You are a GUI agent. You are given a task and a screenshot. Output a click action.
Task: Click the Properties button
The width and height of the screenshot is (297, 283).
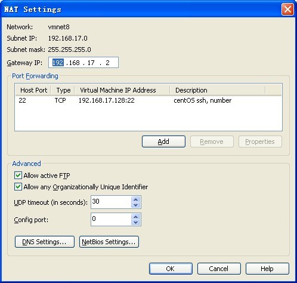point(260,141)
